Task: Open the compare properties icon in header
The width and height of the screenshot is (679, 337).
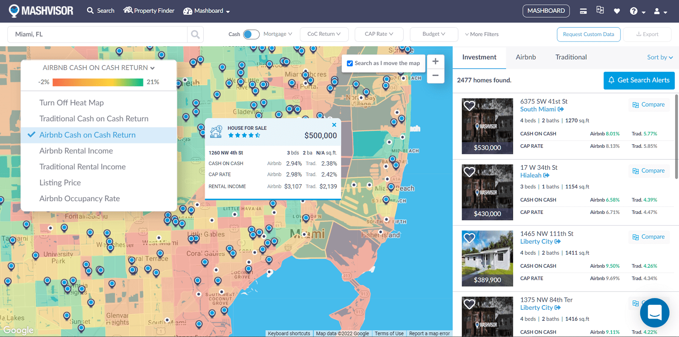Action: (600, 10)
